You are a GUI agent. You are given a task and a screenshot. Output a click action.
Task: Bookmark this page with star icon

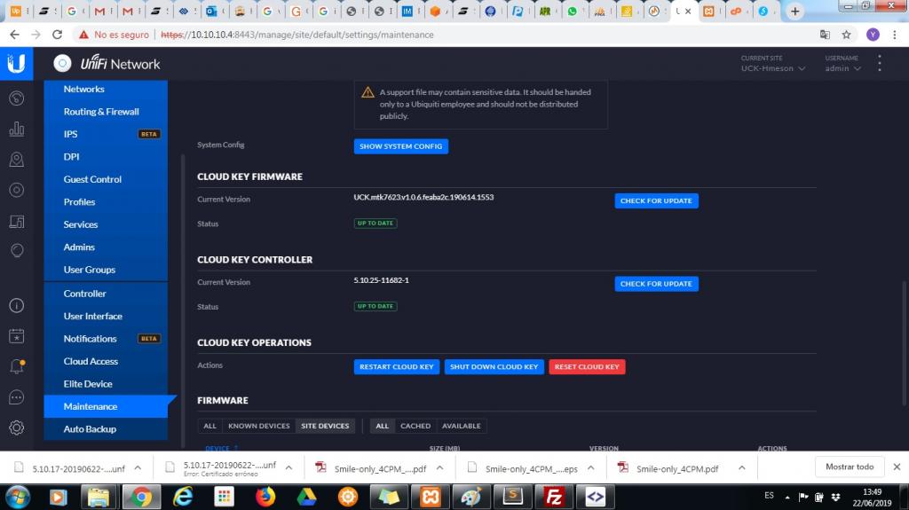click(846, 35)
